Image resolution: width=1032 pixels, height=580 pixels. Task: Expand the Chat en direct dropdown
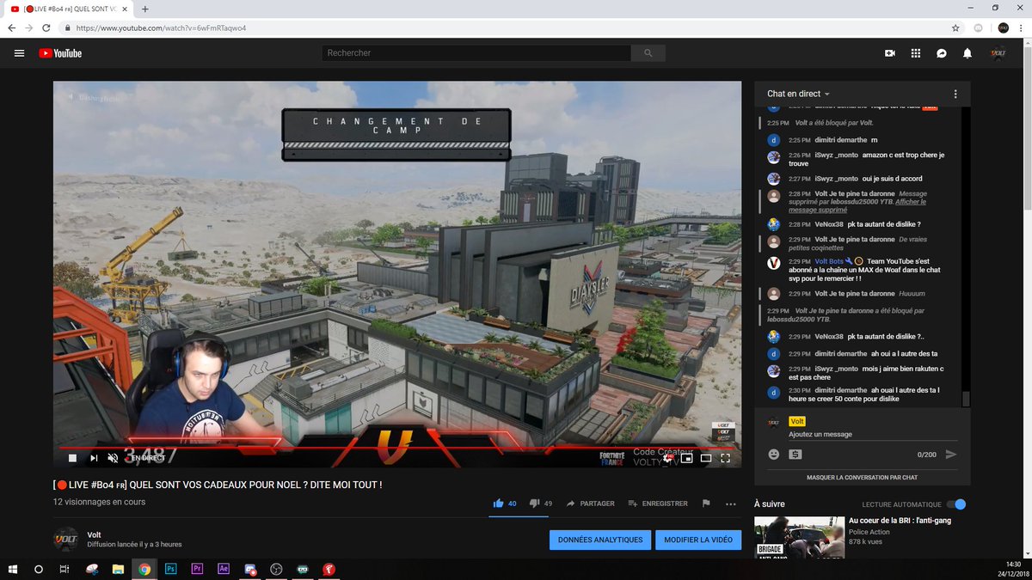click(799, 94)
